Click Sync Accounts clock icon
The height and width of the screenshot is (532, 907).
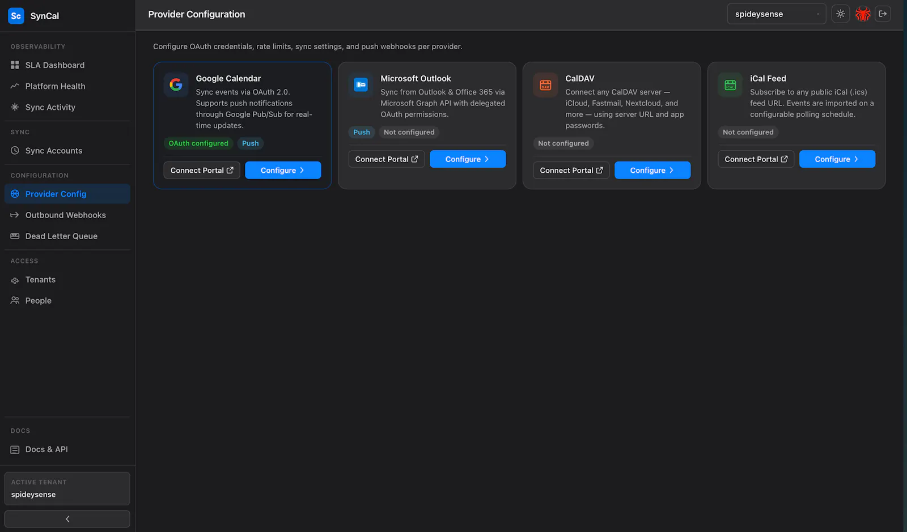[15, 151]
